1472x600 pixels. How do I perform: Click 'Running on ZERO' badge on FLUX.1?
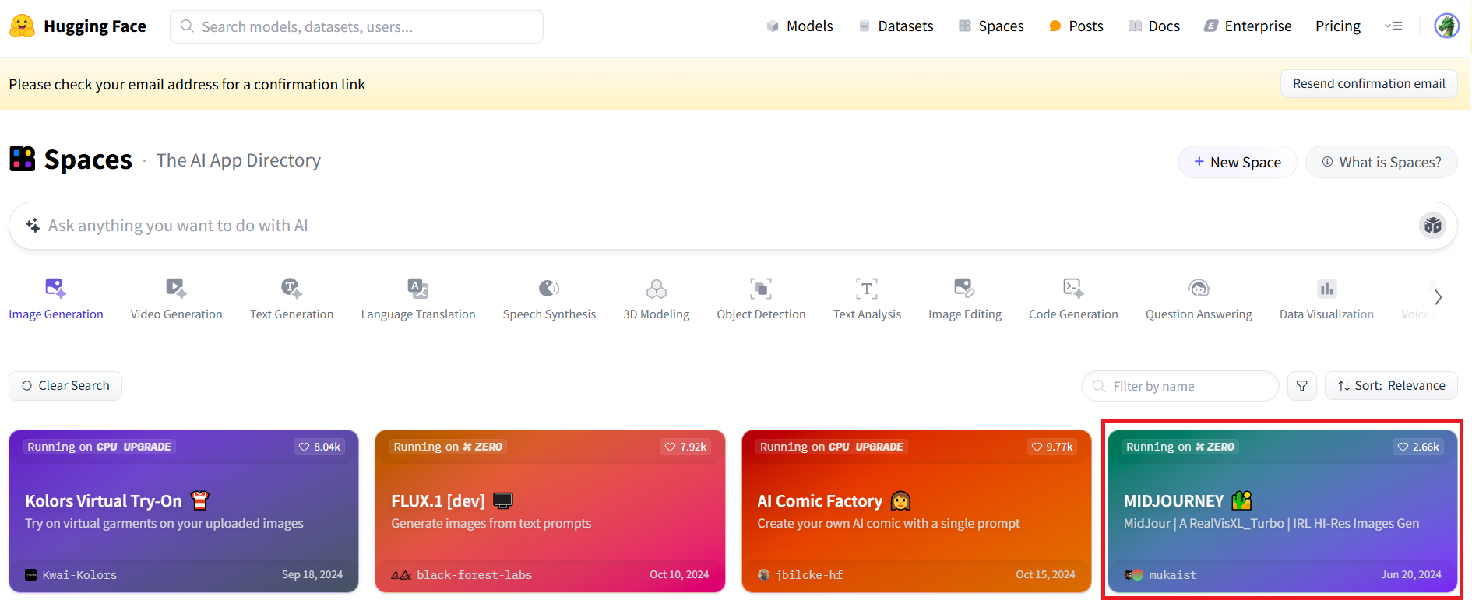coord(448,447)
